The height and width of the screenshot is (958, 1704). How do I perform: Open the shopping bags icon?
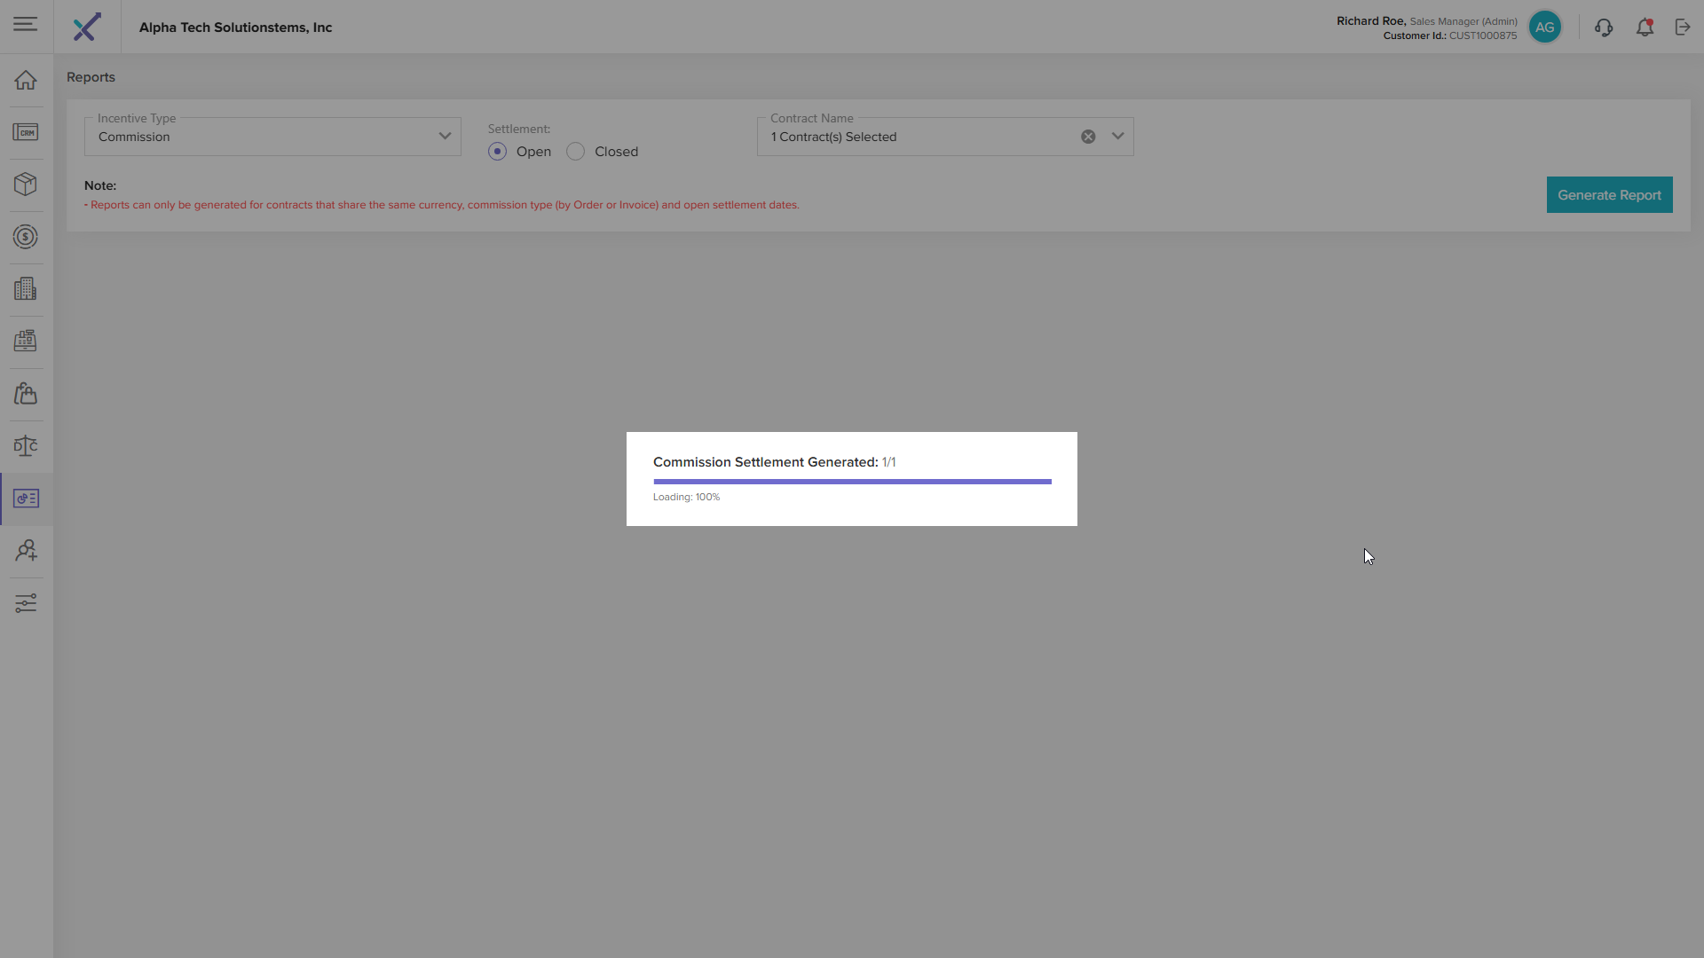click(x=26, y=393)
